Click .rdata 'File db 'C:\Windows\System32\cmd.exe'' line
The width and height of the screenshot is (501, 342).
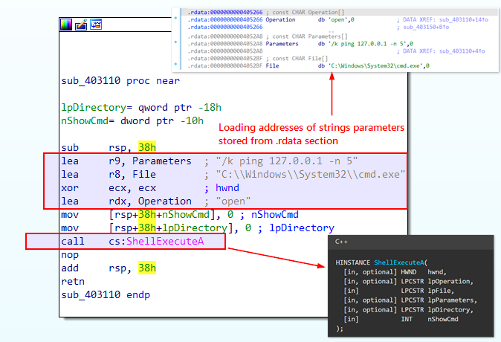point(308,66)
